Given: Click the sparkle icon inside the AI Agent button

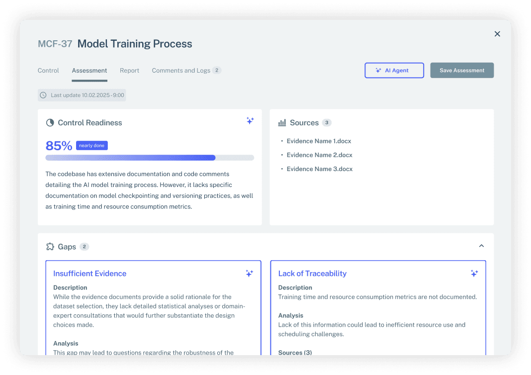Looking at the screenshot, I should [379, 70].
